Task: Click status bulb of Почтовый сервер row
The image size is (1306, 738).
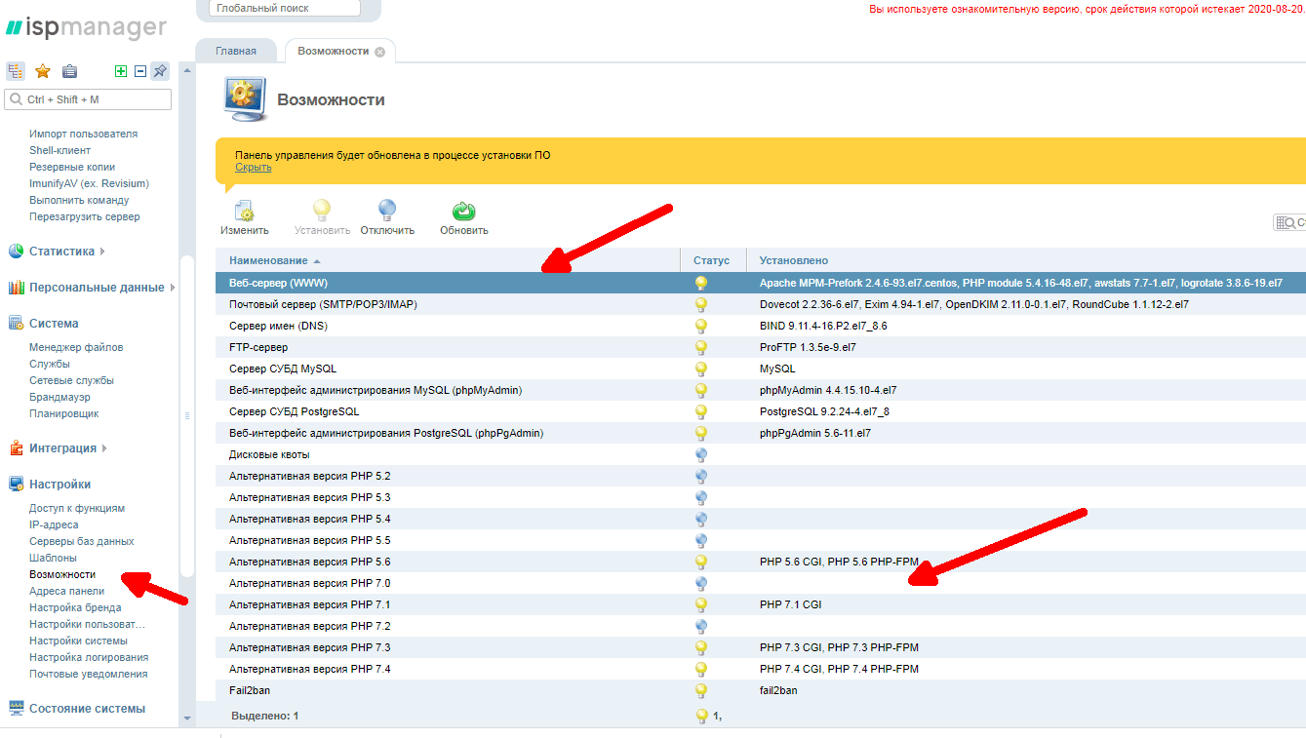Action: click(x=700, y=304)
